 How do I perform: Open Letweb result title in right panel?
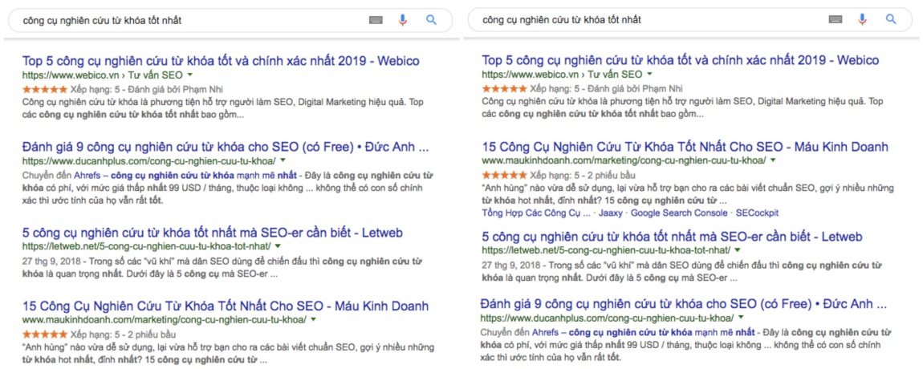[672, 237]
